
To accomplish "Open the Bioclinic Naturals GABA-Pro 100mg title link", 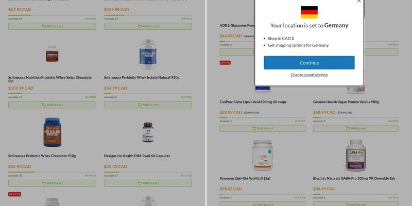I will point(354,178).
